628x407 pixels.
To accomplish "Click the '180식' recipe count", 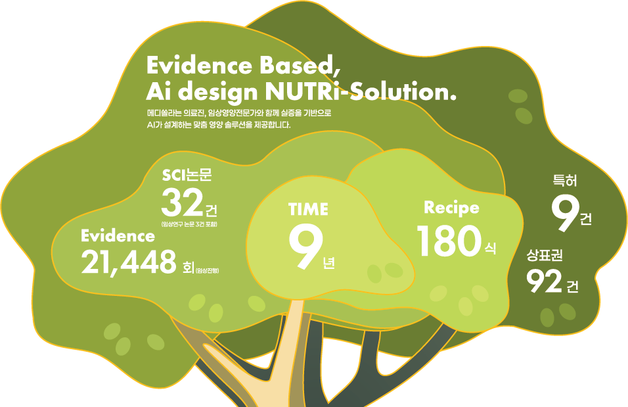I will [456, 241].
